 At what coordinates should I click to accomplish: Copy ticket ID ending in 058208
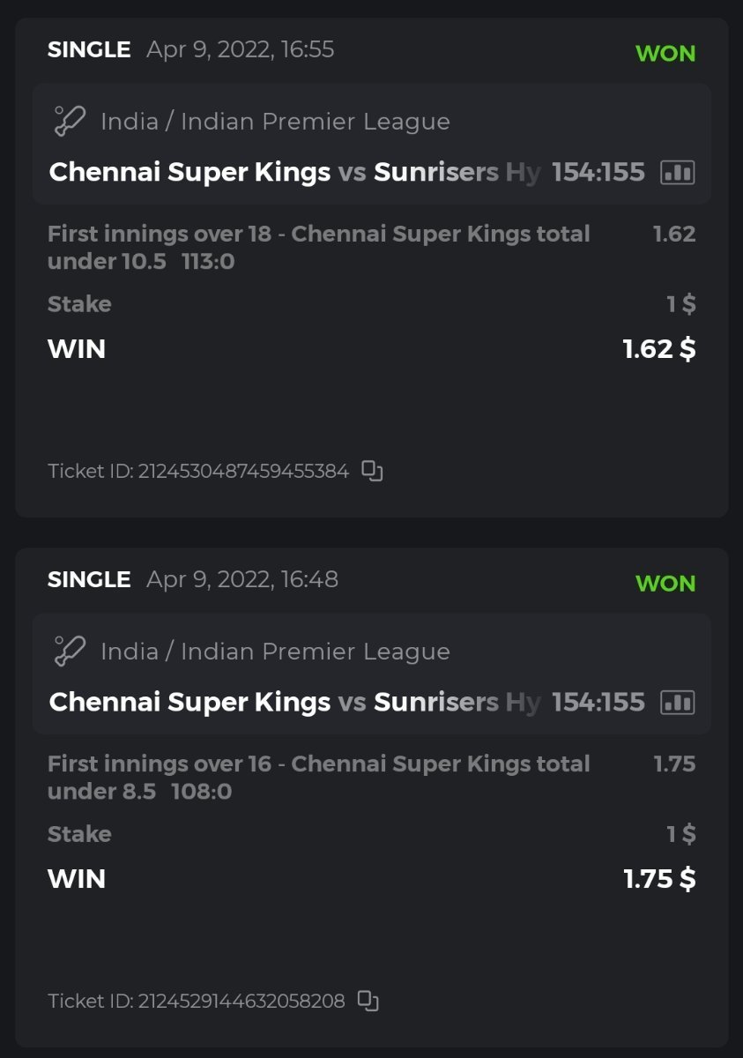(368, 1001)
